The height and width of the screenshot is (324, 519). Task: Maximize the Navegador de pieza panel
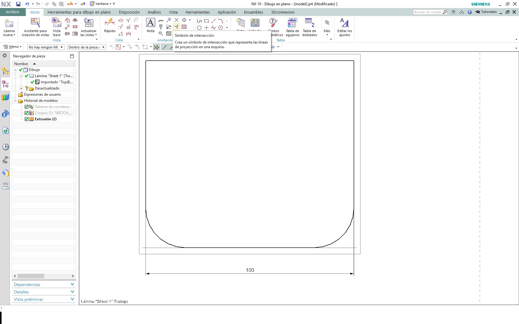[x=72, y=56]
